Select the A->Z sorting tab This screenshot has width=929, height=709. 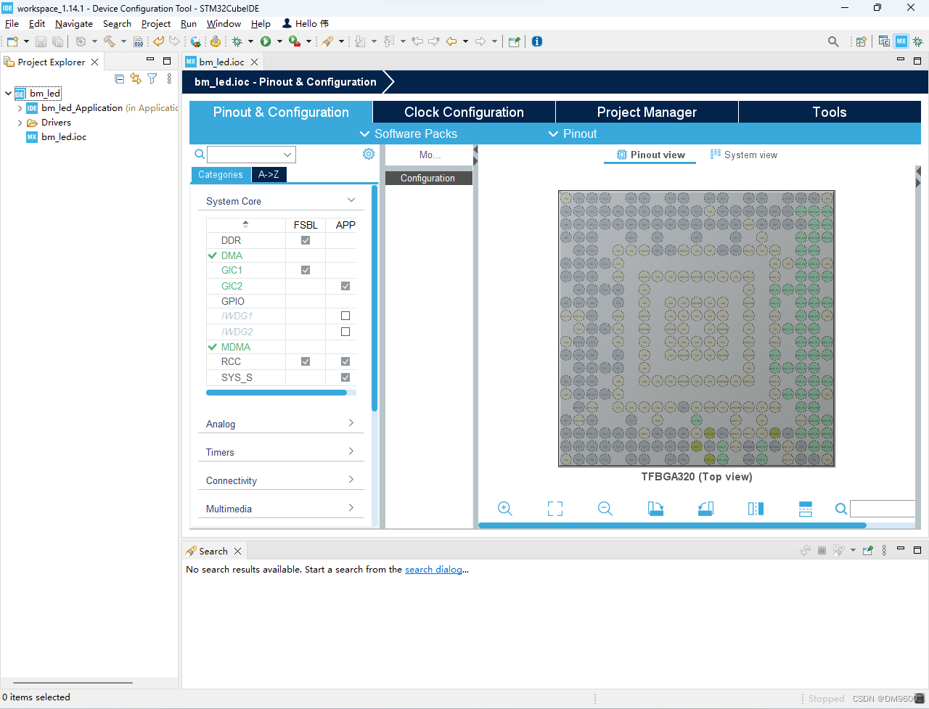269,174
